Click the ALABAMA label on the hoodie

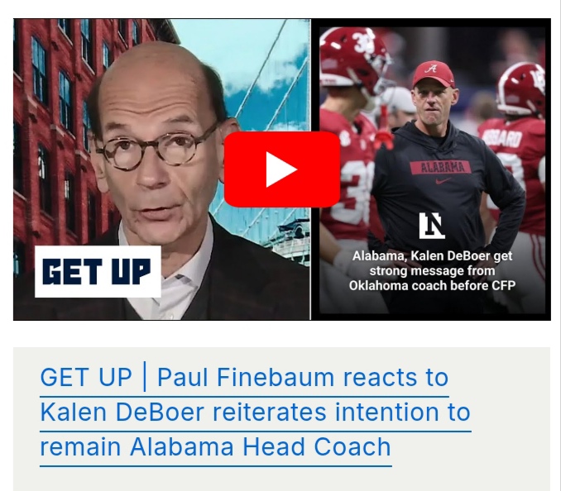click(x=442, y=168)
